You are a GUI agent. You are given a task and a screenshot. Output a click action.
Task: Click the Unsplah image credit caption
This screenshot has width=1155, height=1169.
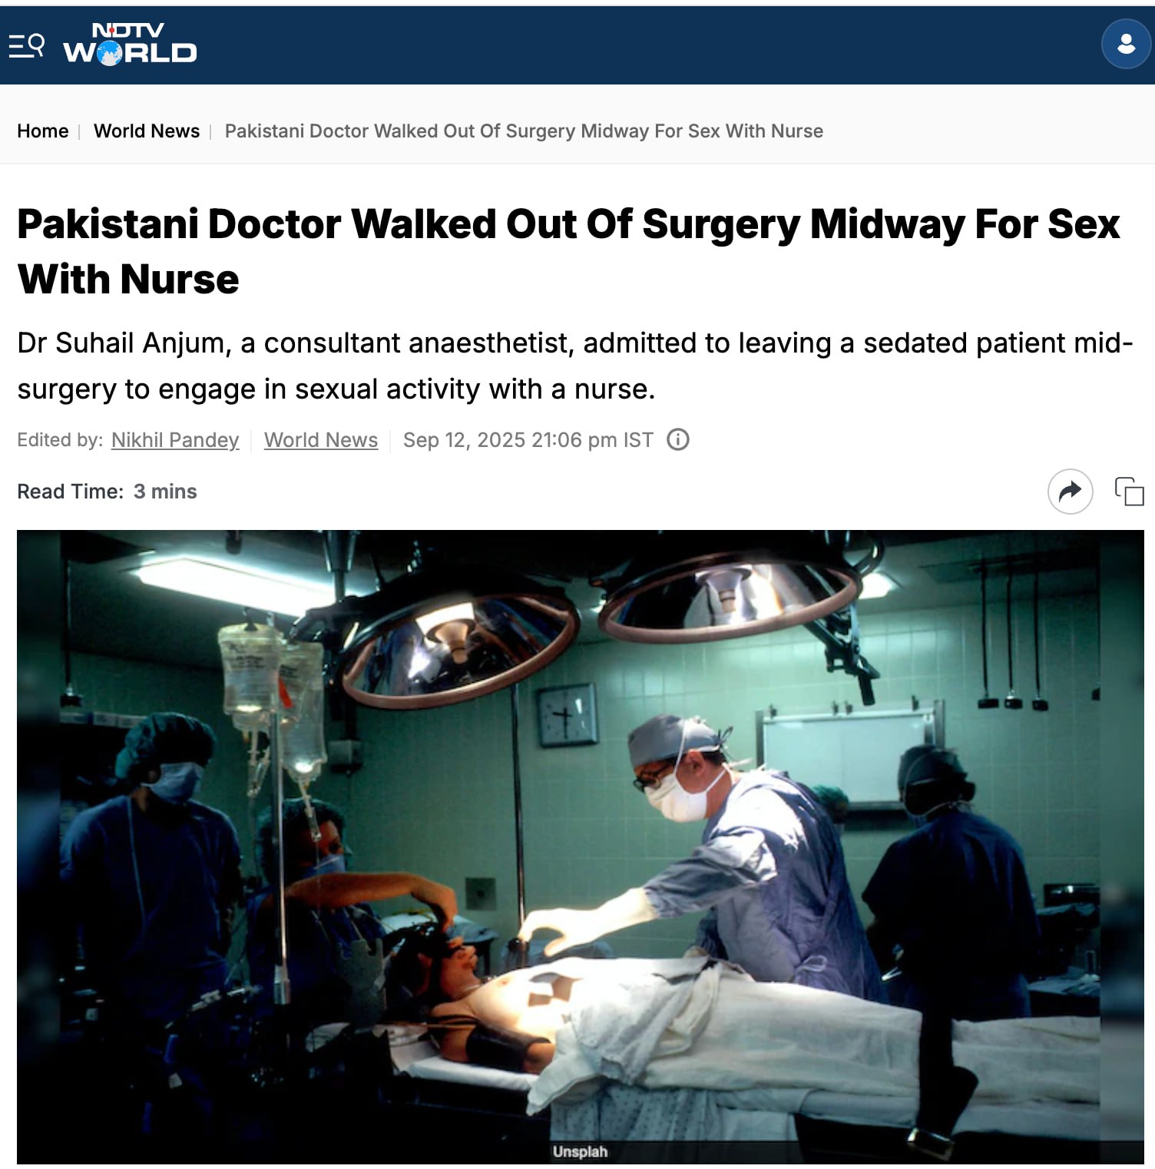coord(580,1151)
